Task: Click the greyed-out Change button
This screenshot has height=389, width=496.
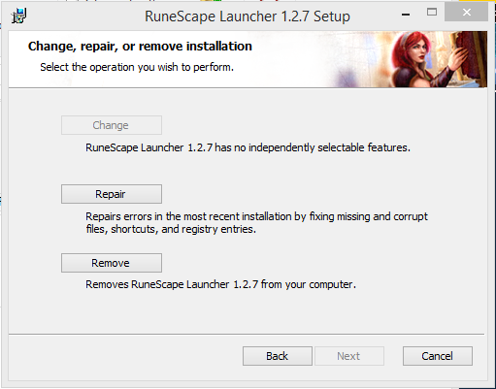Action: tap(112, 125)
